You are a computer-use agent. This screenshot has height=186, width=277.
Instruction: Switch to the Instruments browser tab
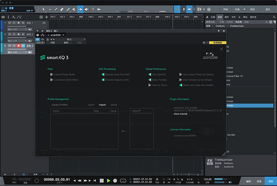point(213,17)
